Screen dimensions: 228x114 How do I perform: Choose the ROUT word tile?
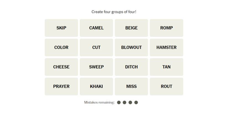pyautogui.click(x=166, y=86)
